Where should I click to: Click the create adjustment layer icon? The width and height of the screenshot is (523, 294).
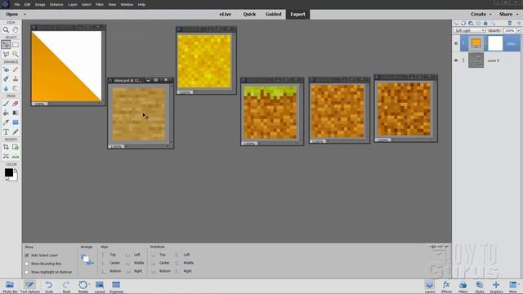(x=471, y=23)
